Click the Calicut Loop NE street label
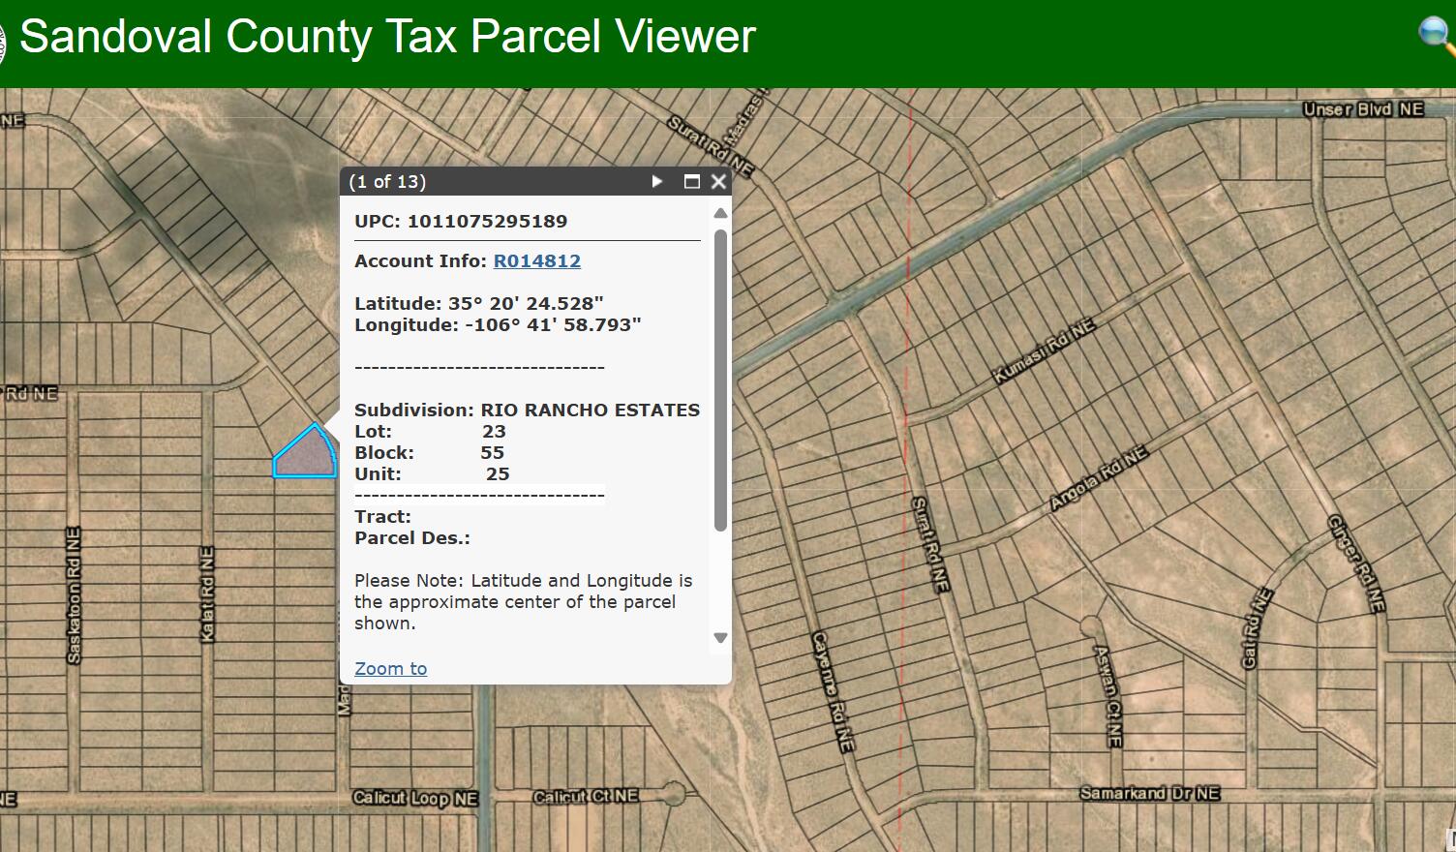Image resolution: width=1456 pixels, height=852 pixels. point(415,798)
